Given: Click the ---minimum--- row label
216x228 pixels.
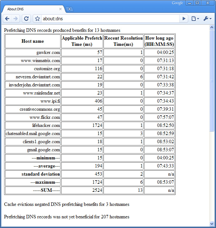Looking at the screenshot, I should pyautogui.click(x=32, y=158).
